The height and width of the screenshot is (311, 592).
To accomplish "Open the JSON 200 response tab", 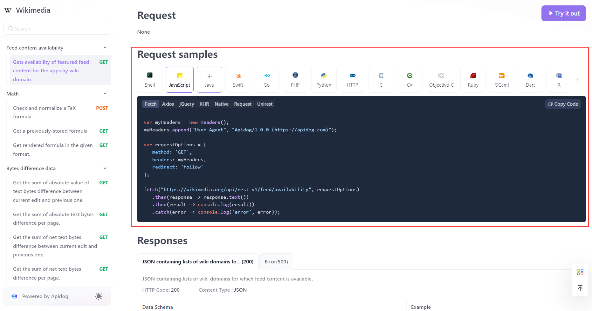I will pyautogui.click(x=198, y=261).
